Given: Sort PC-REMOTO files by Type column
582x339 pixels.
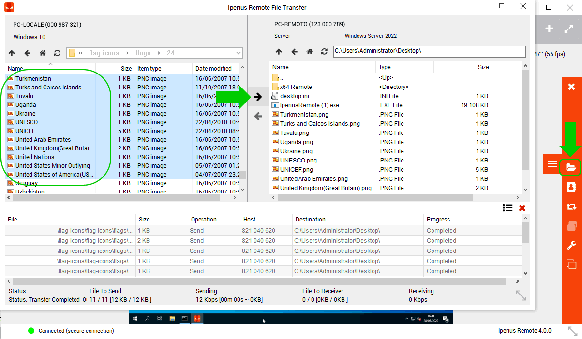Looking at the screenshot, I should coord(385,67).
